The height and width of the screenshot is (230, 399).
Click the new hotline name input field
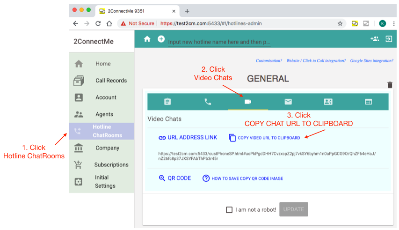(x=219, y=42)
